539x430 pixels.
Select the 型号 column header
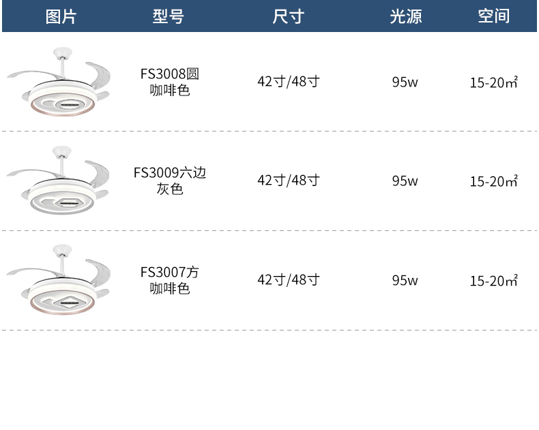coord(169,16)
